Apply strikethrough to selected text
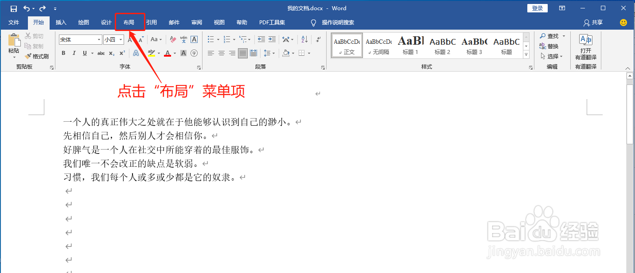The height and width of the screenshot is (273, 635). (x=101, y=53)
